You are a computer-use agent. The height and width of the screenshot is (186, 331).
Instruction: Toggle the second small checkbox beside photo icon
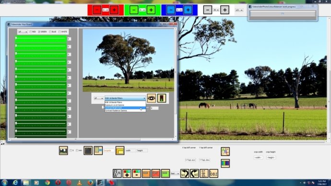pos(77,151)
